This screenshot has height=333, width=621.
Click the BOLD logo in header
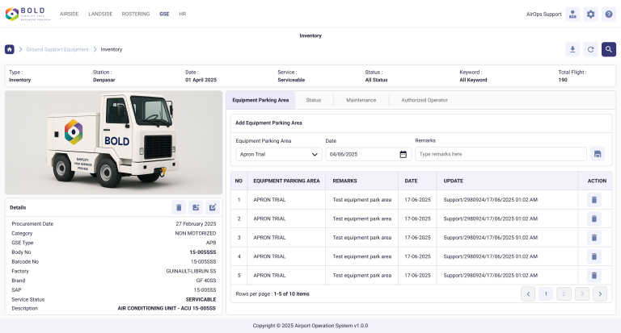[x=27, y=14]
